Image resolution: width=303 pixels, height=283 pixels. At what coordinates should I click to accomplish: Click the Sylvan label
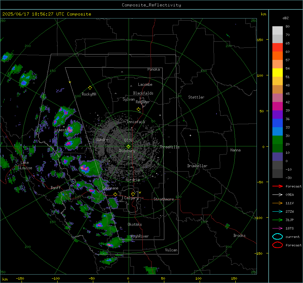point(129,100)
